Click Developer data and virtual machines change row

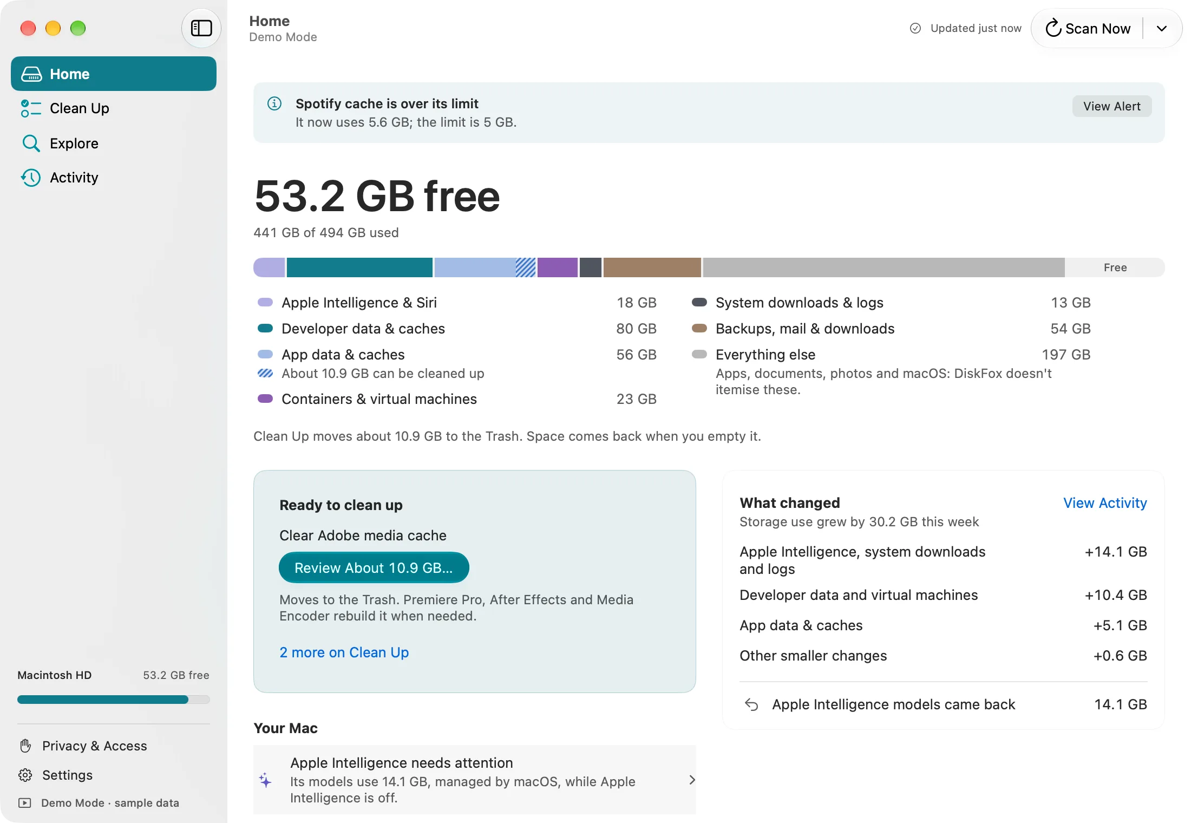pos(944,595)
